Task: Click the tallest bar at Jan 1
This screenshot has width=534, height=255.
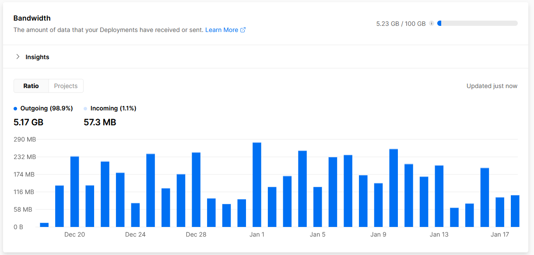Action: 257,185
